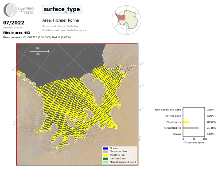
Task: Click the % surface_type axis title
Action: point(194,142)
